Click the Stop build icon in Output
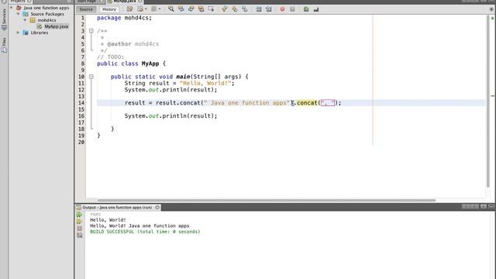The height and width of the screenshot is (279, 496). click(79, 229)
